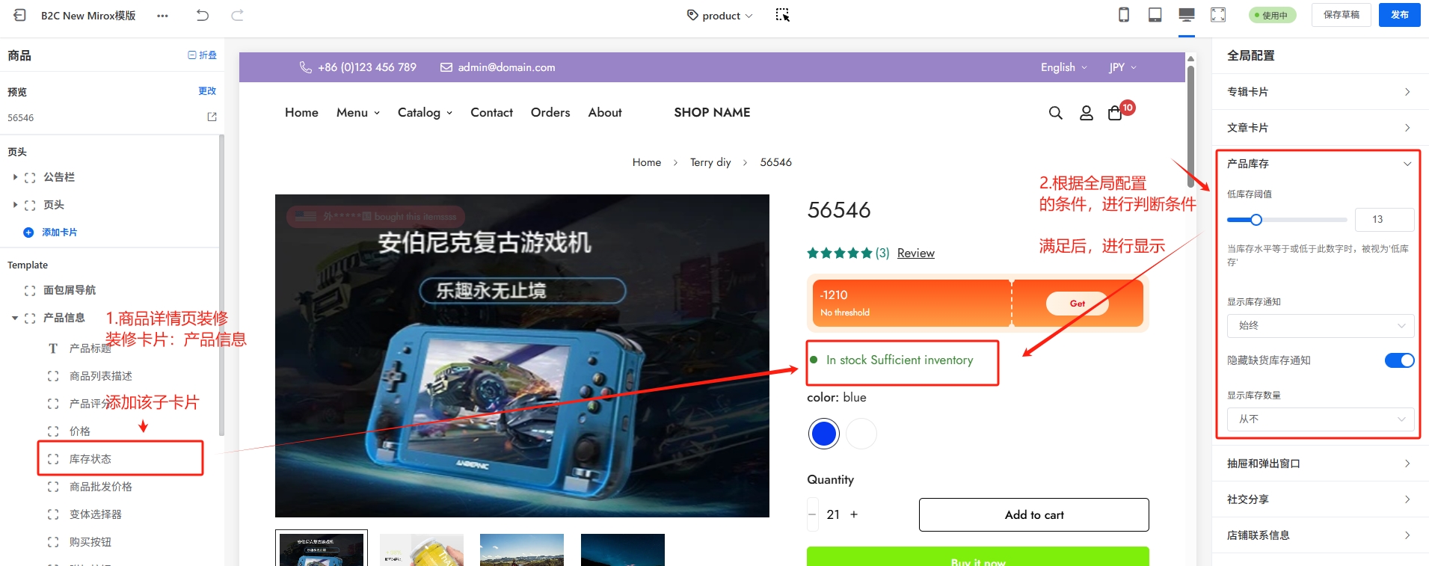Select the white color option
The height and width of the screenshot is (566, 1429).
coord(861,434)
